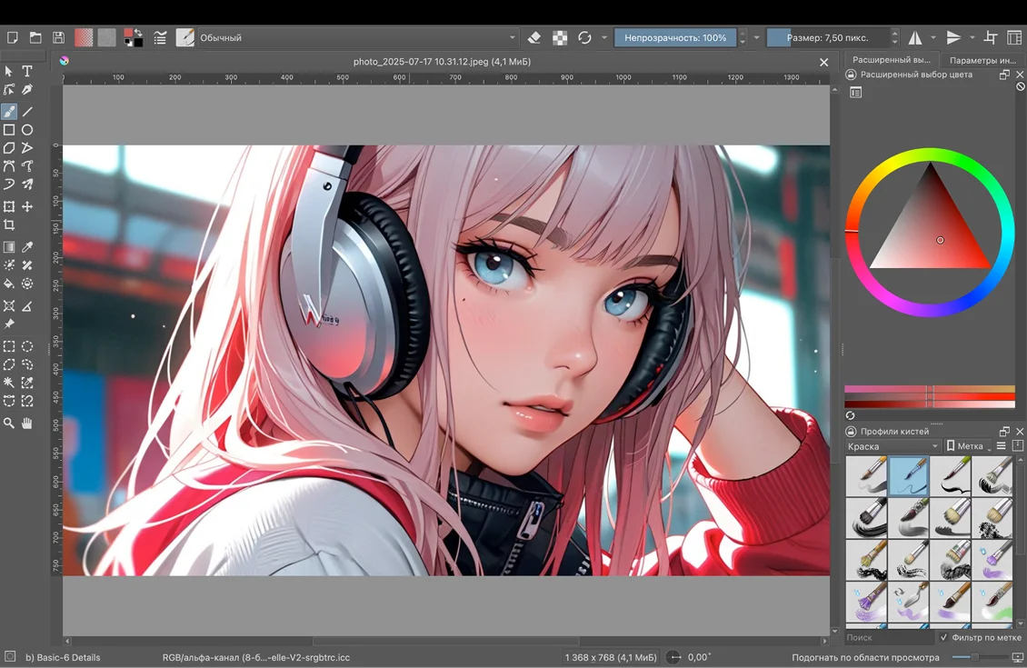Click the horizontal mirror tool button

(x=915, y=38)
